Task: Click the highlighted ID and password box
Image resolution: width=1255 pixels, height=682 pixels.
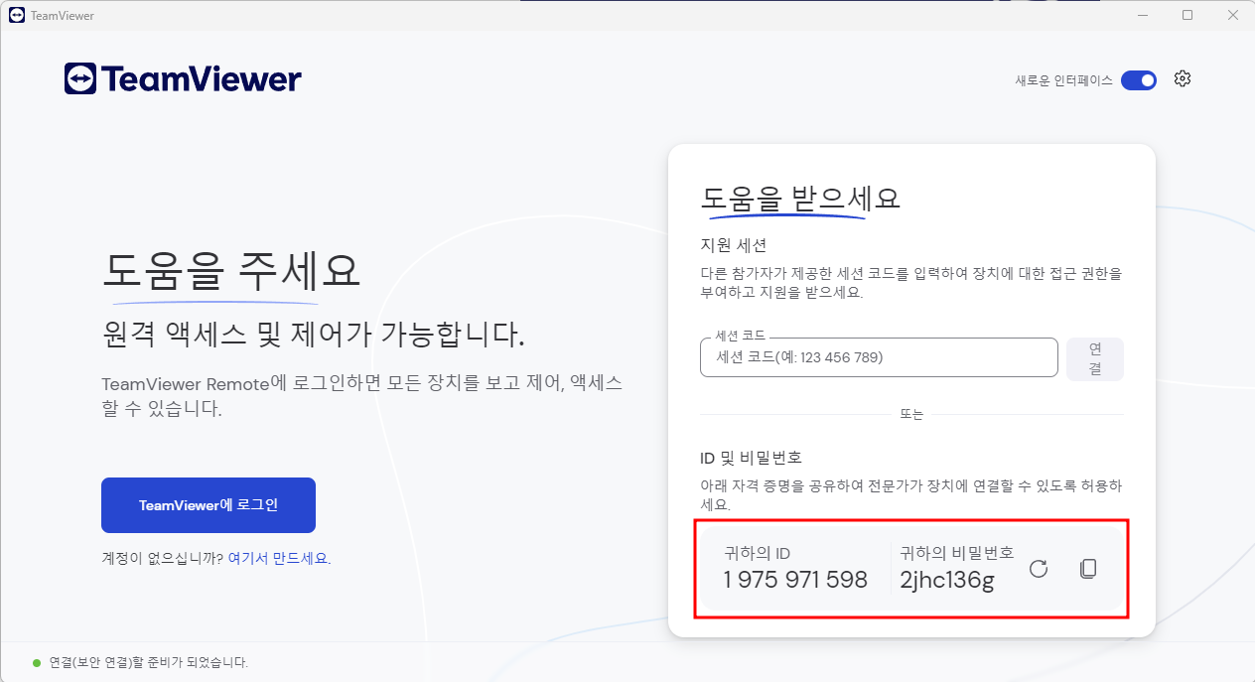Action: click(x=911, y=568)
